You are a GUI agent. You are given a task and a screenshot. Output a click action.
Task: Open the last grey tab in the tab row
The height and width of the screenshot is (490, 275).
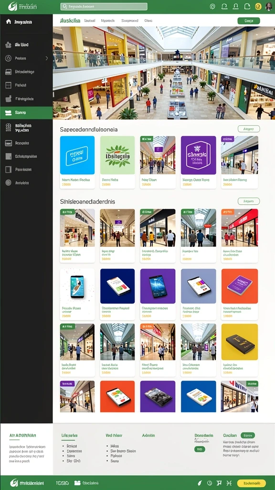(148, 21)
